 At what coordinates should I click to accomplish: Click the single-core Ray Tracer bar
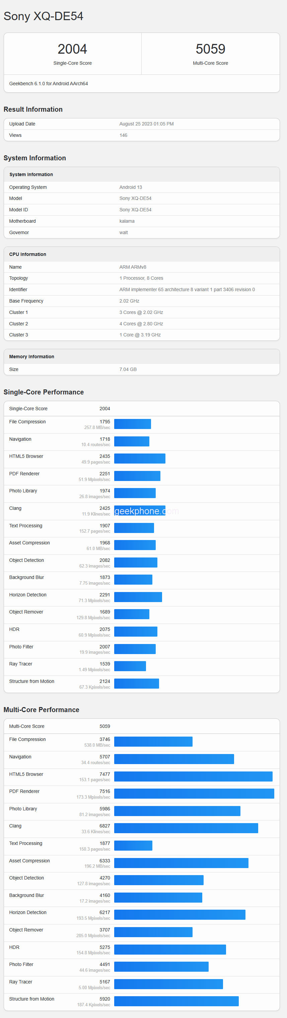tap(130, 666)
